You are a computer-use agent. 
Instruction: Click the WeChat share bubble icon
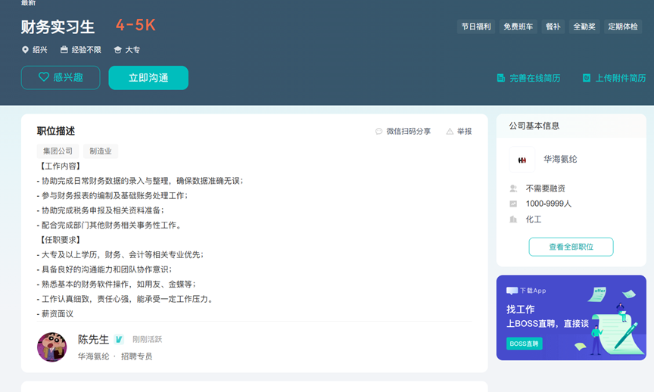(378, 132)
